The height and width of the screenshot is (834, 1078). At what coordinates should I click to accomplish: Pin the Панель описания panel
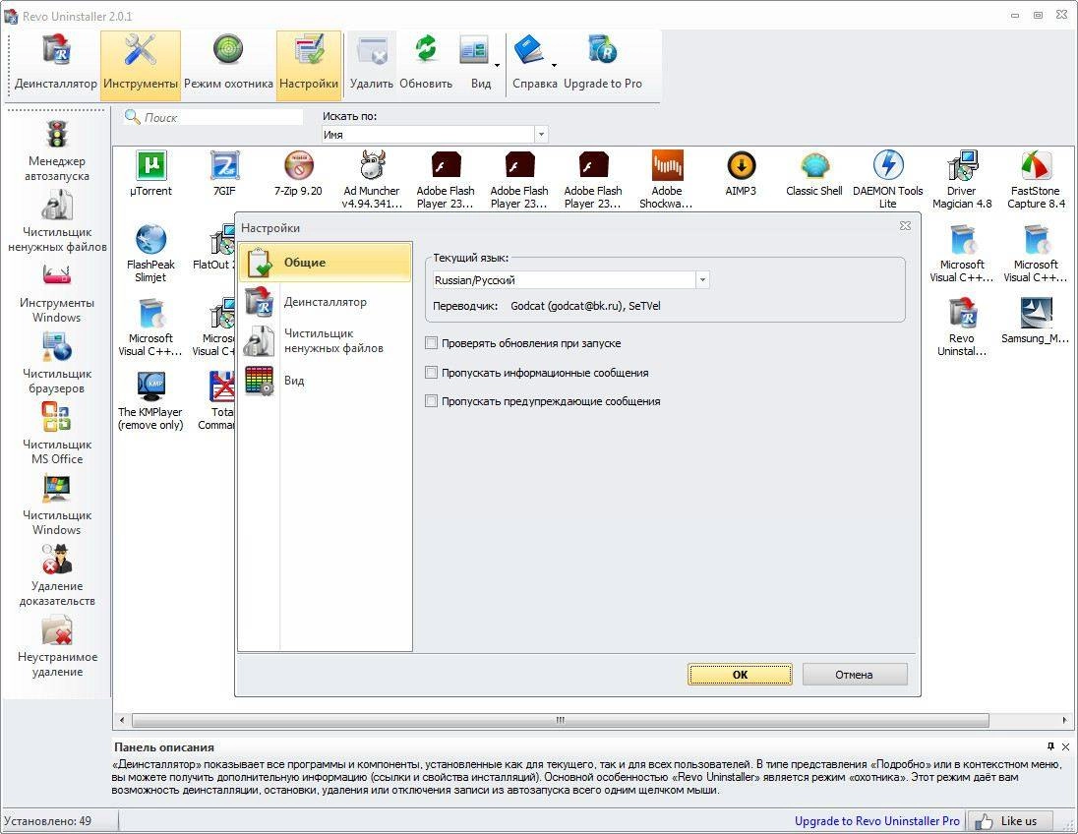point(1050,746)
